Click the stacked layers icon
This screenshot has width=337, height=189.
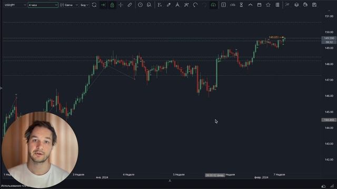click(x=296, y=5)
